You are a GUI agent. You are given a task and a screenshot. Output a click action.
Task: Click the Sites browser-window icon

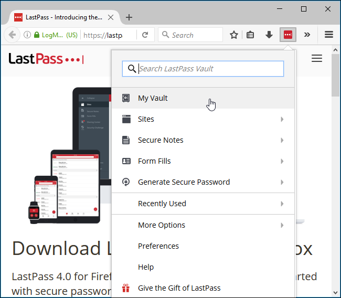126,119
